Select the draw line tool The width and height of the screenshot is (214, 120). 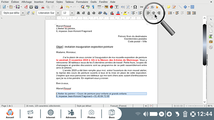point(180,7)
